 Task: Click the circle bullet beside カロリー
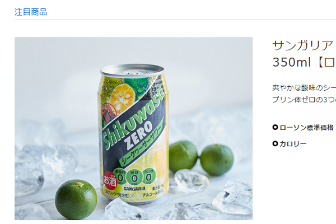coord(275,143)
